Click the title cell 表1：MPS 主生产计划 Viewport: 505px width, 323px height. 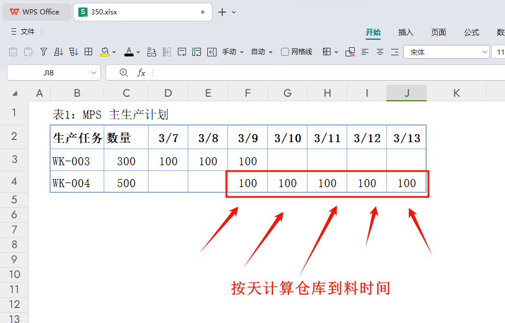click(x=111, y=115)
